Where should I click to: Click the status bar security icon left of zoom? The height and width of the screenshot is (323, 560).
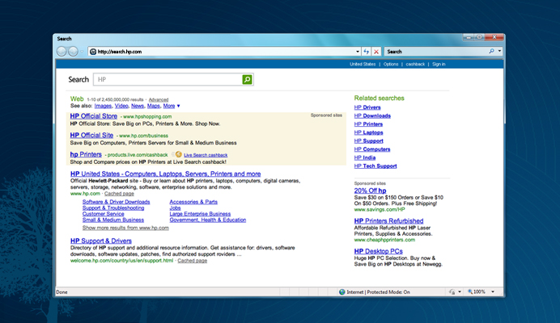[452, 292]
